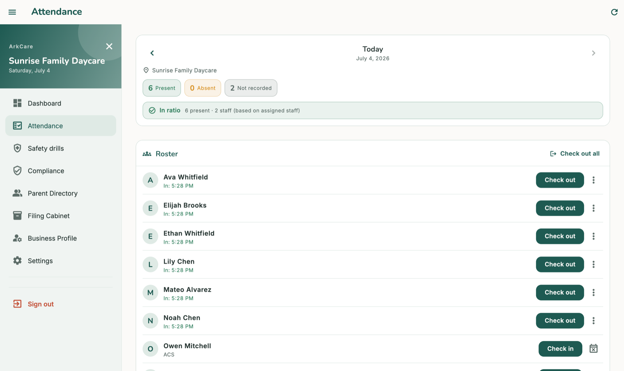624x371 pixels.
Task: Filter by 0 Absent chip
Action: click(203, 88)
